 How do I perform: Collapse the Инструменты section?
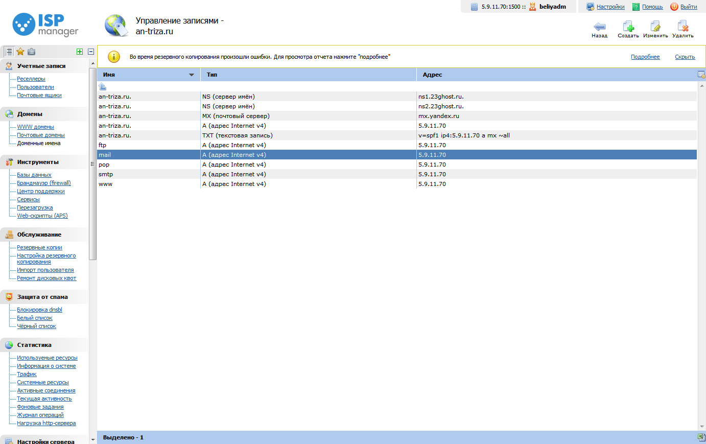pyautogui.click(x=44, y=162)
